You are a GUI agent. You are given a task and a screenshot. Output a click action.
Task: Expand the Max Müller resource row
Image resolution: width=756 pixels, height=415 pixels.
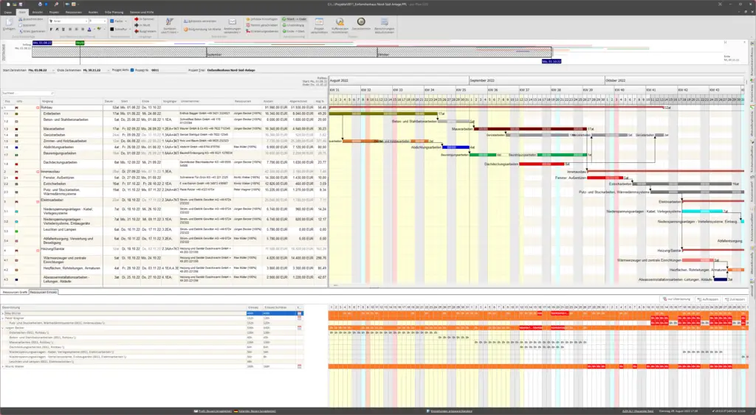[x=2, y=313]
